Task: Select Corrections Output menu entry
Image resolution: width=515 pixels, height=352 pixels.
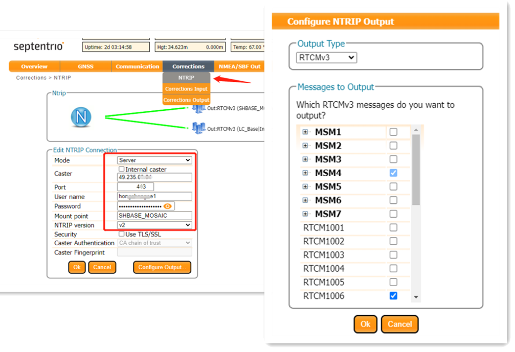Action: (186, 100)
